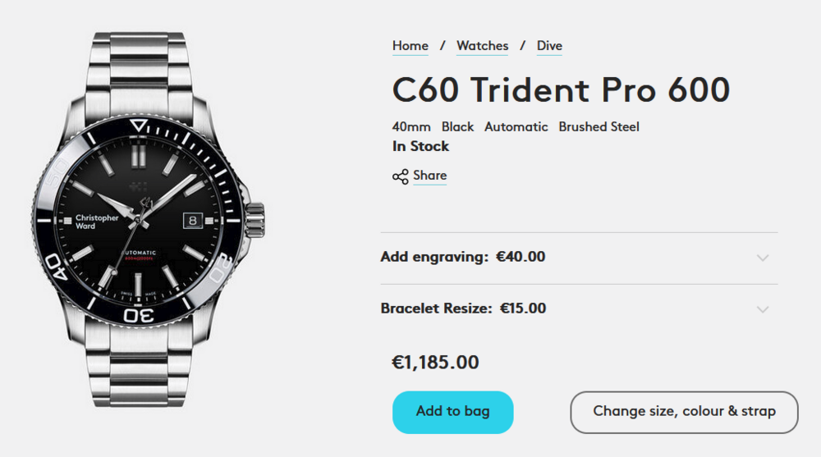
Task: Open the C60 Trident watch product image
Action: pos(148,222)
